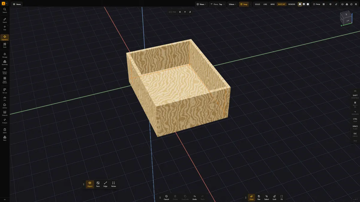Toggle the Snap button
Viewport: 360px width, 202px height.
tap(244, 4)
